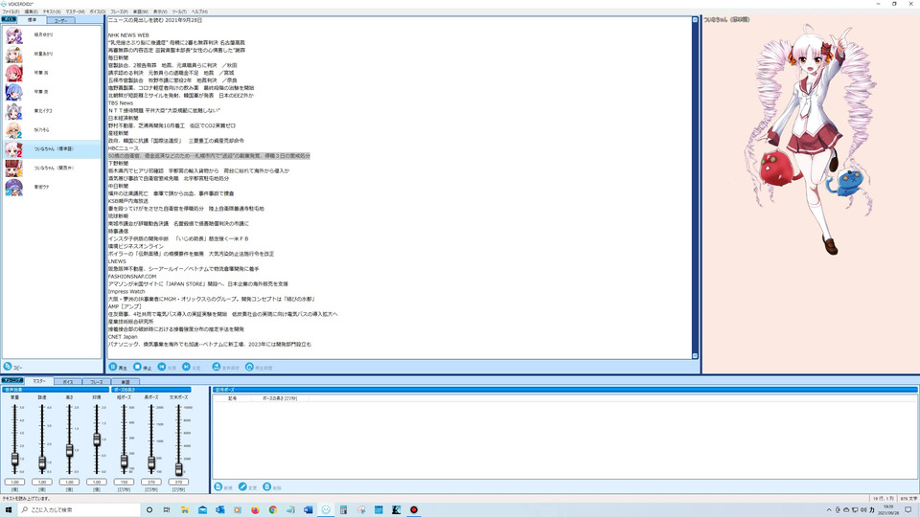Select ついなちゃん（関西弁）voice avatar

click(13, 169)
